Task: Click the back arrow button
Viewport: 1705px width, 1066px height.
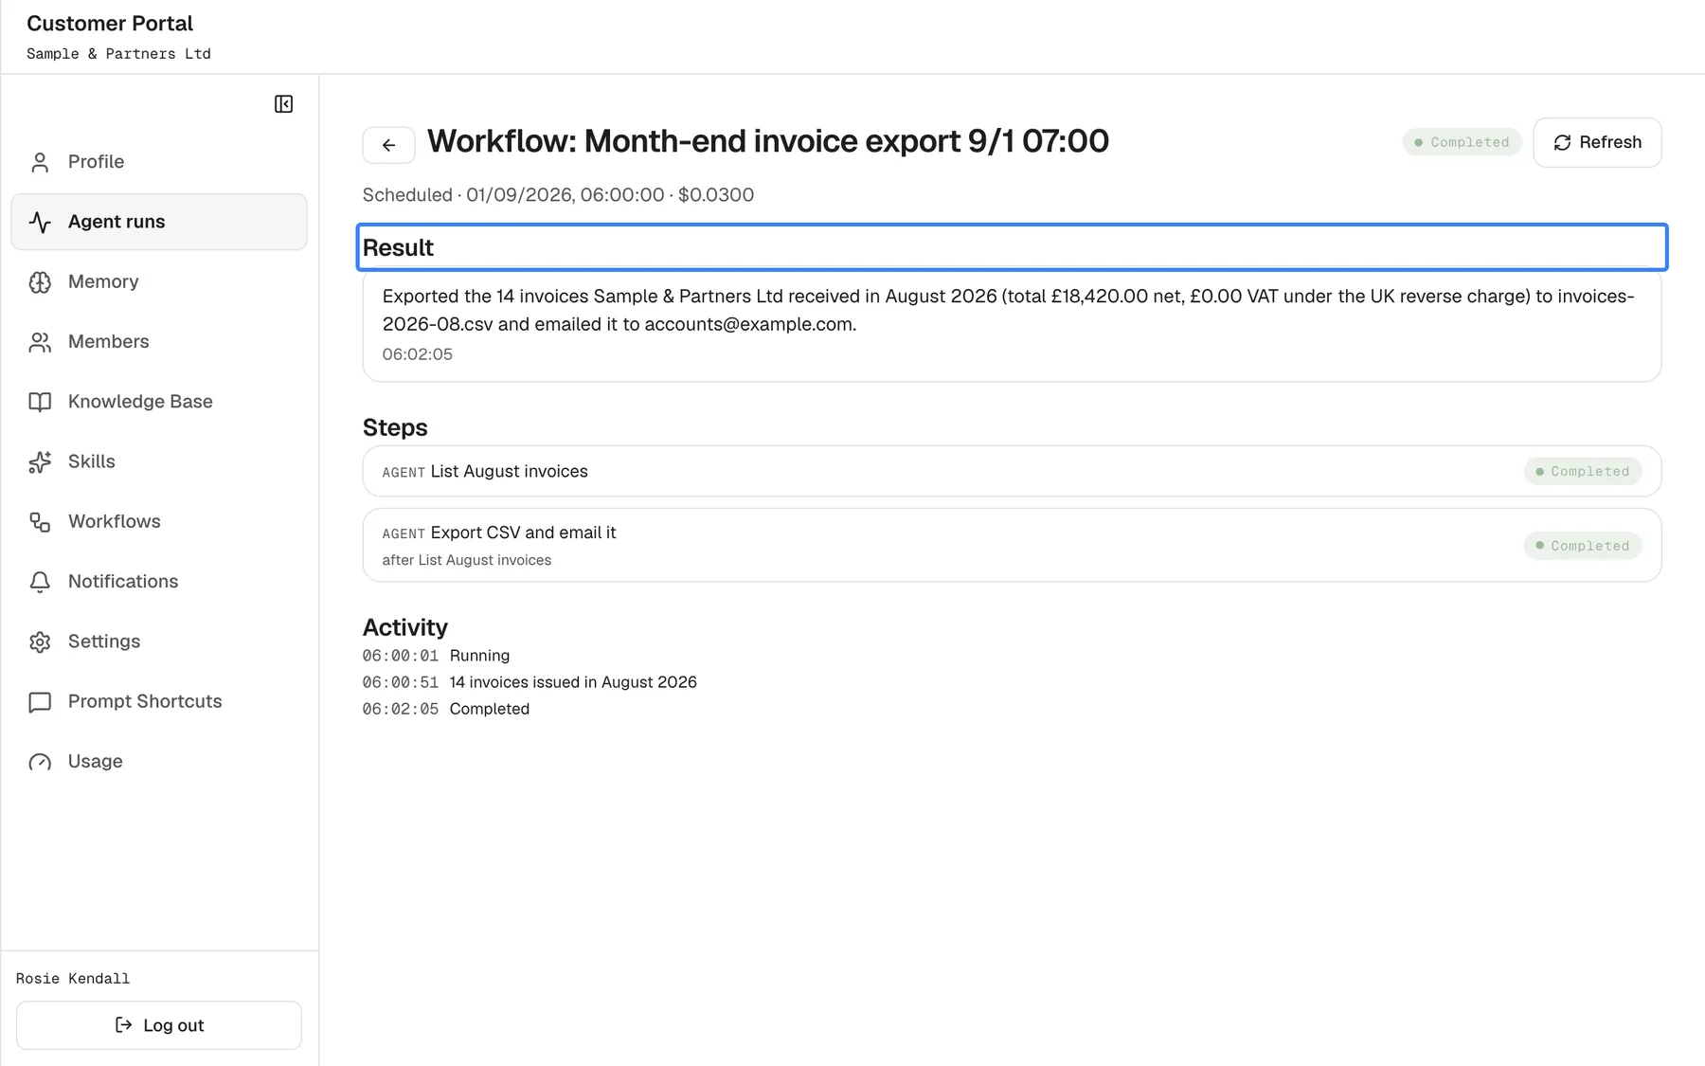Action: [388, 145]
